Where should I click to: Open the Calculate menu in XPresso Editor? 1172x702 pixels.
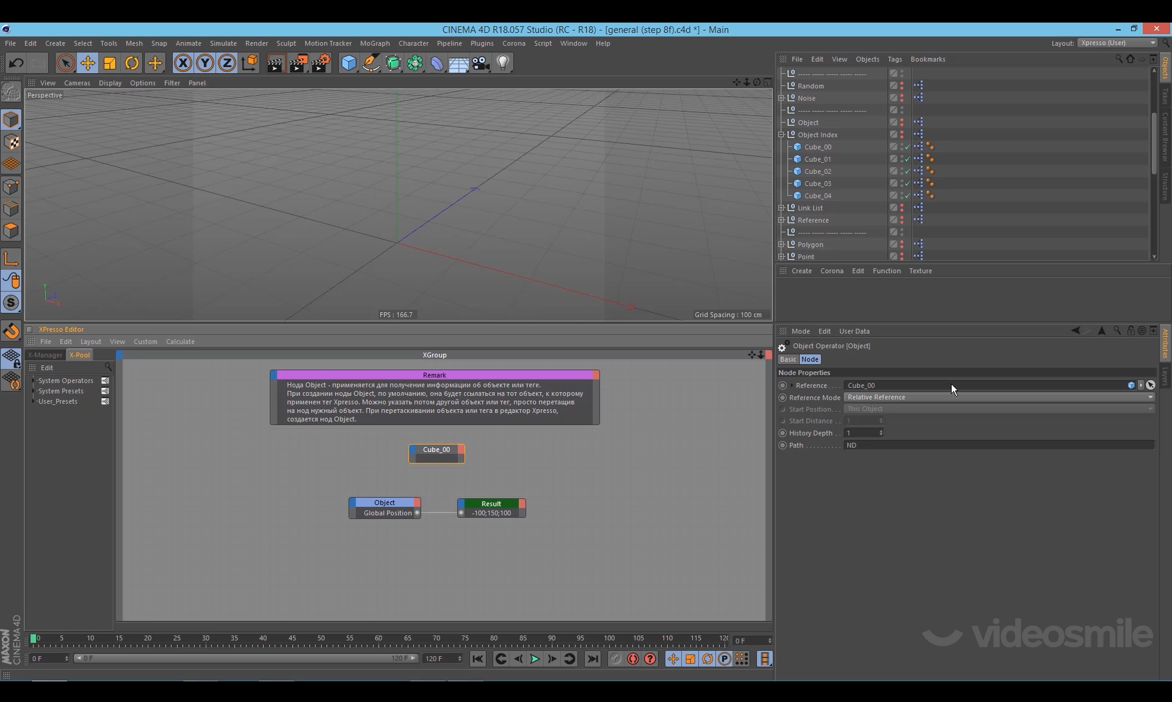tap(180, 342)
